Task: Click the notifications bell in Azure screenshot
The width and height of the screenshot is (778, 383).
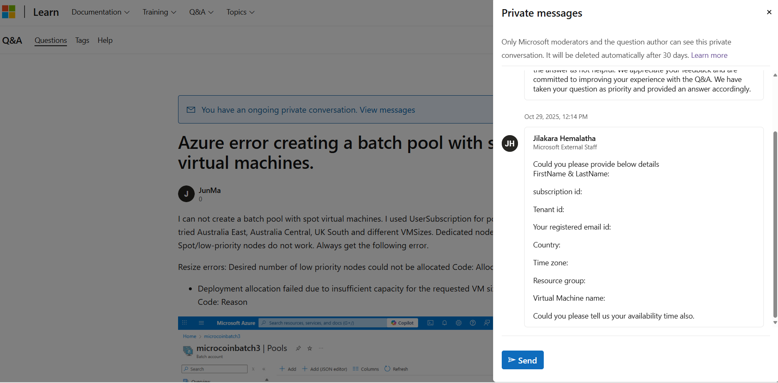Action: [x=445, y=323]
